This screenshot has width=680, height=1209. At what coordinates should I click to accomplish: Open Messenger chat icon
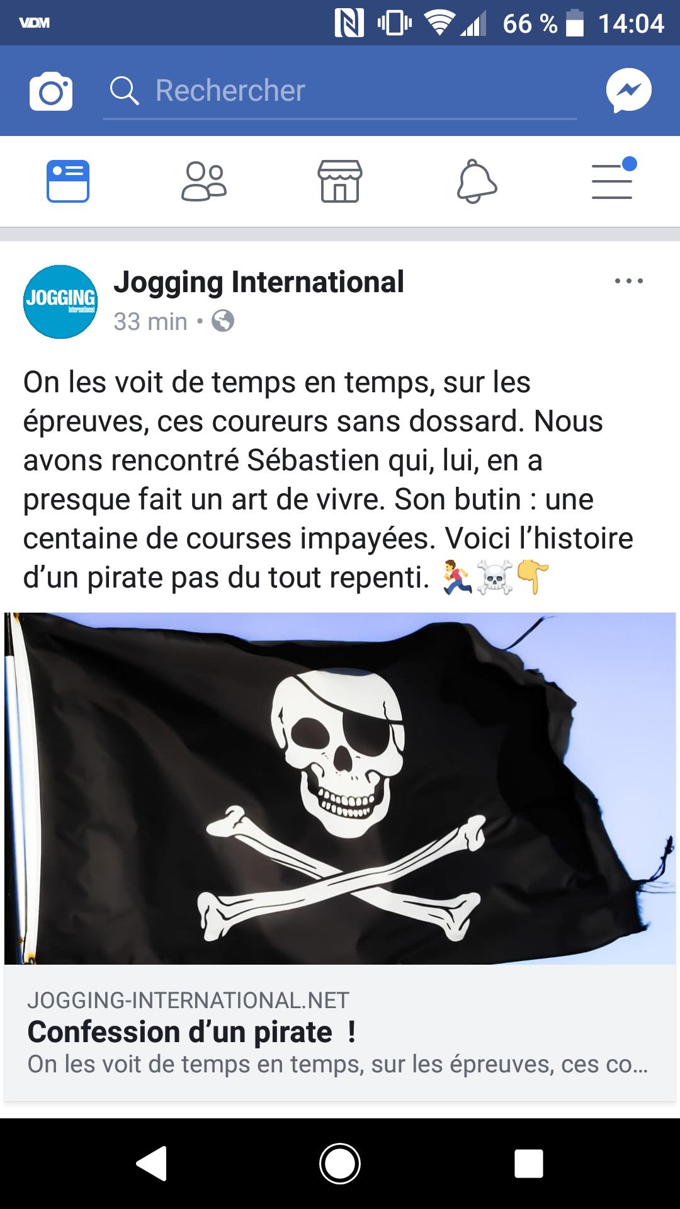(628, 90)
